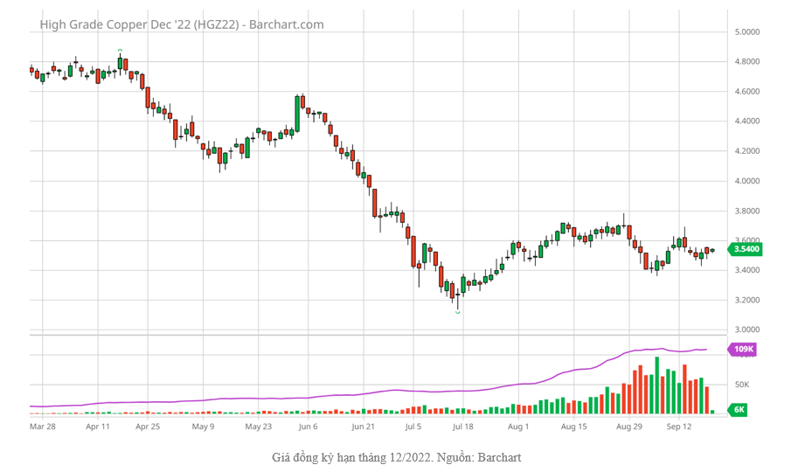Screen dimensions: 812x472
Task: Click the green 3.5400 current price tag
Action: [x=746, y=249]
